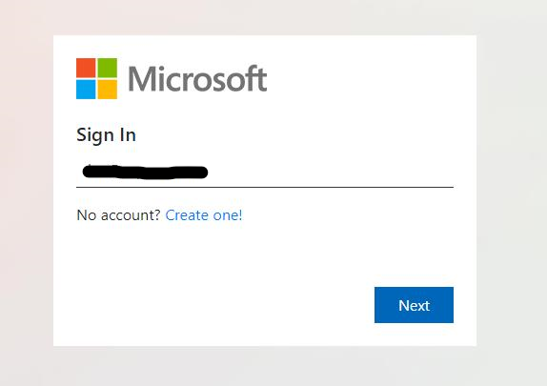Click the yellow square of the Microsoft logo
Viewport: 547px width, 386px height.
click(x=107, y=90)
